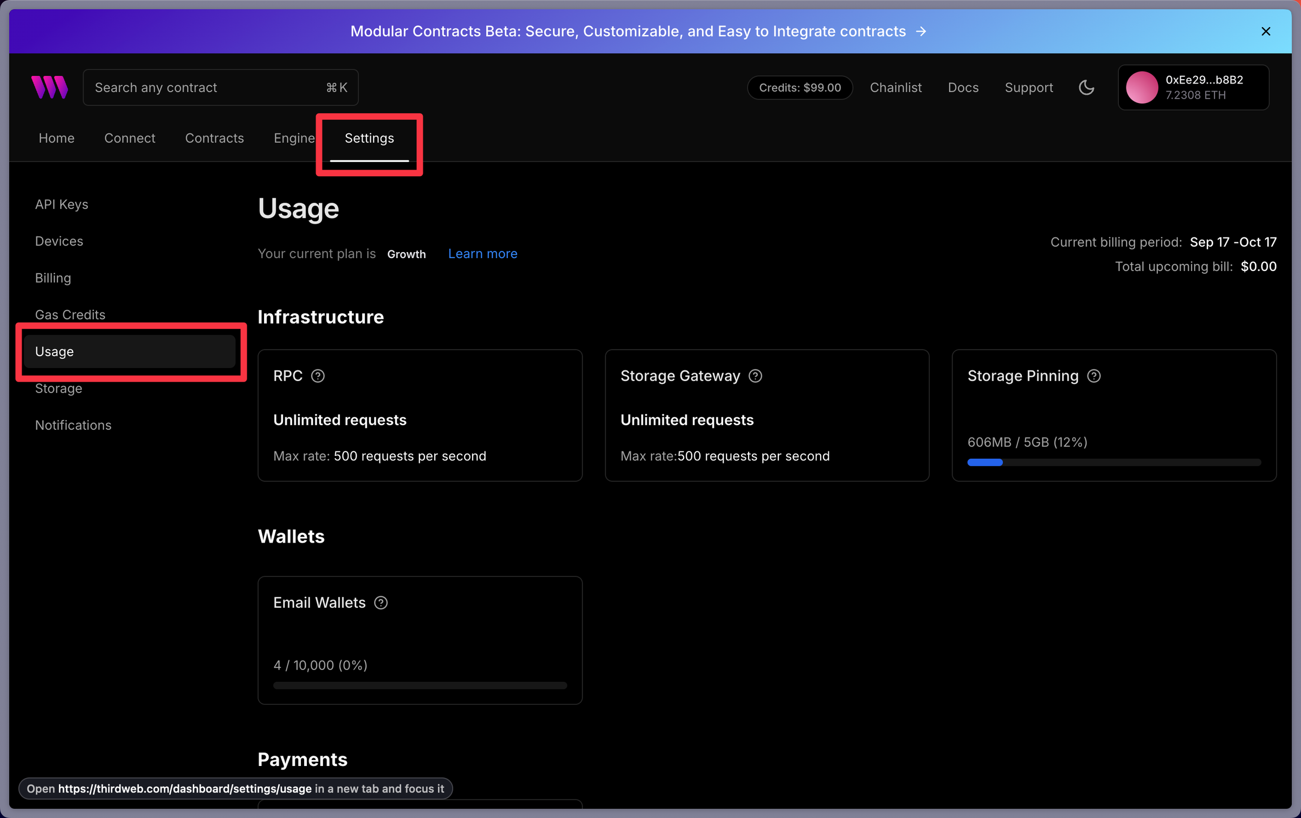Switch to the Settings tab
The width and height of the screenshot is (1301, 818).
pos(369,138)
